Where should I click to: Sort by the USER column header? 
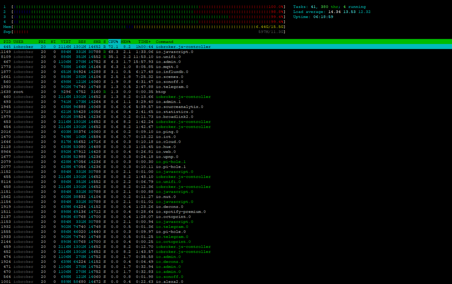(18, 42)
